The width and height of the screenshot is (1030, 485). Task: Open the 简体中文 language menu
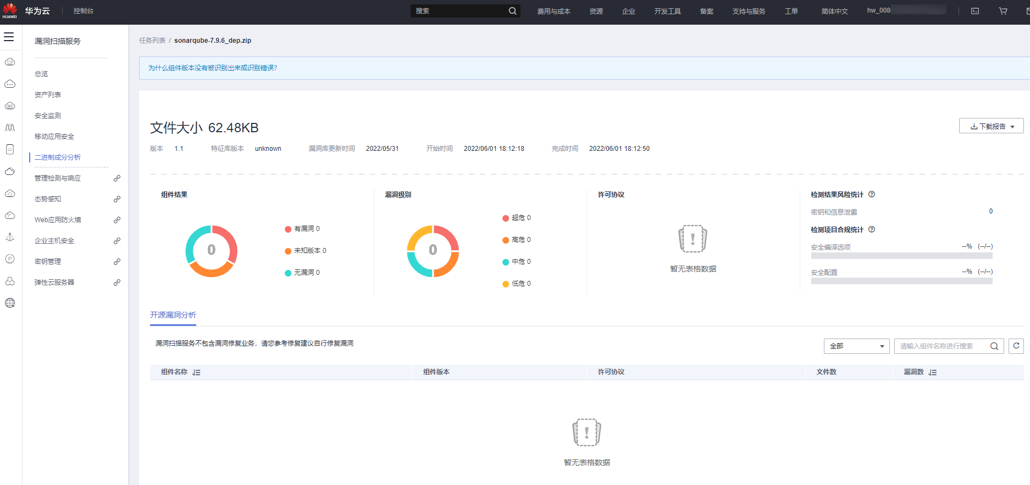(834, 11)
